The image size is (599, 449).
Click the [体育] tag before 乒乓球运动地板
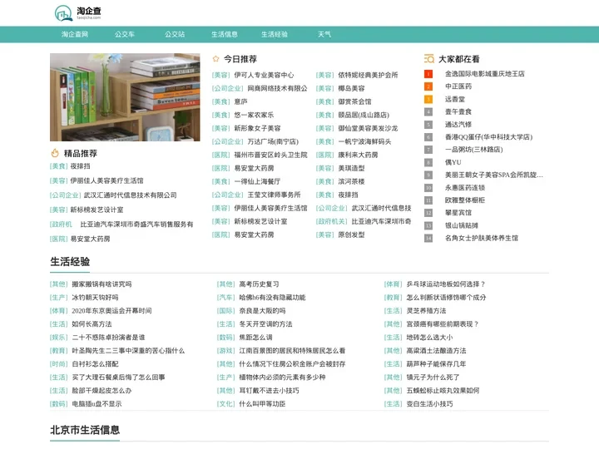(393, 284)
